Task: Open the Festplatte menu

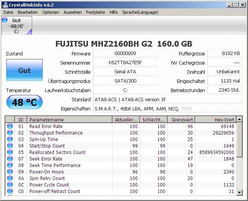Action: (x=96, y=12)
